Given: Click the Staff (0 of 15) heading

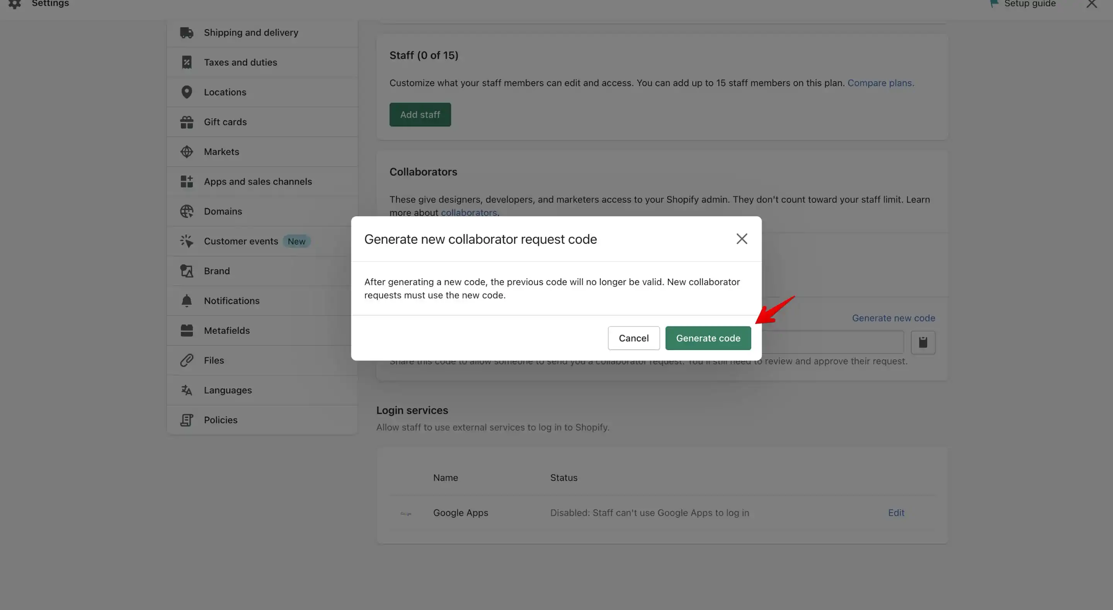Looking at the screenshot, I should 424,55.
